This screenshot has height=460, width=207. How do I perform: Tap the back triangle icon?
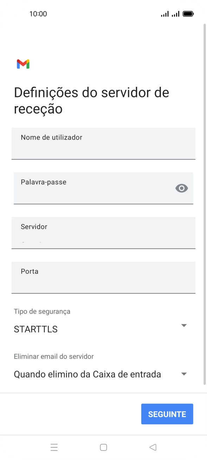(153, 447)
